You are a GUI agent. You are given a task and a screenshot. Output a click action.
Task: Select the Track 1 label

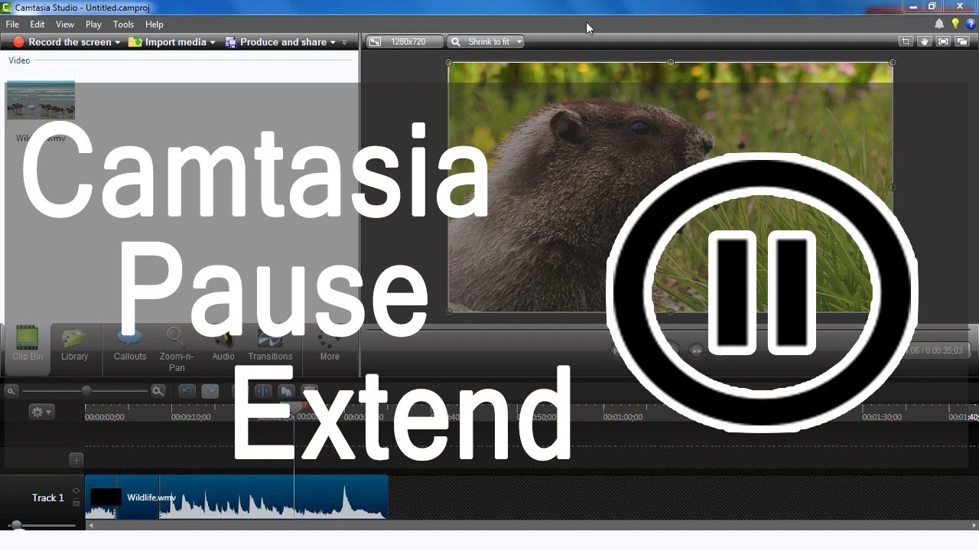click(48, 497)
